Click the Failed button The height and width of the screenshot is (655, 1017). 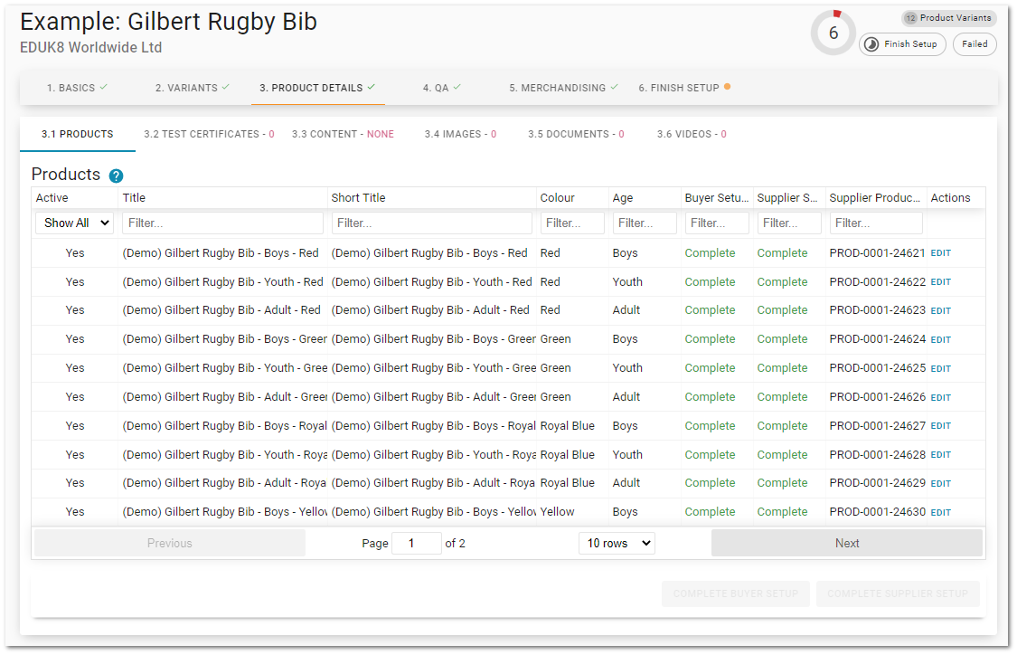(x=975, y=44)
